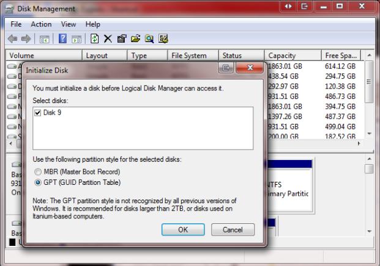Open the blue Help question-mark icon
This screenshot has width=380, height=266.
click(x=62, y=38)
